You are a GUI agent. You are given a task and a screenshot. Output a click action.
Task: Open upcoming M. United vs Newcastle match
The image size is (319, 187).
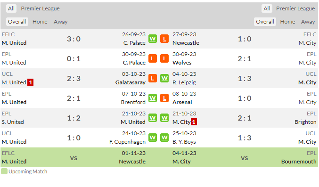[74, 157]
